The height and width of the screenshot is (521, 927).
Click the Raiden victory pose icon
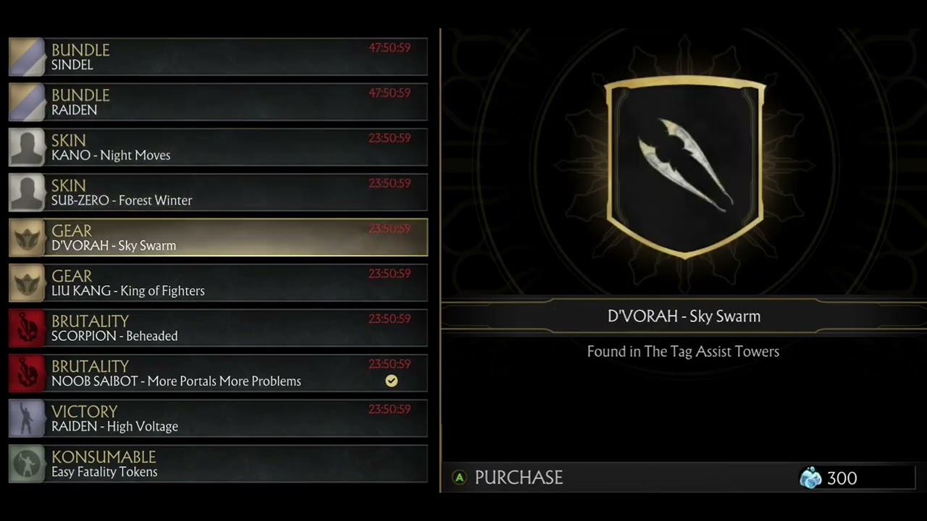(x=27, y=419)
